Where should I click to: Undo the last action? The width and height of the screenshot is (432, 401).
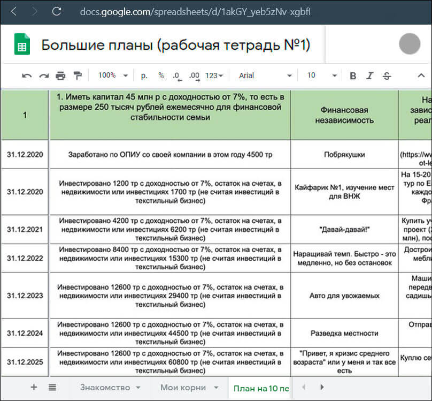point(27,75)
